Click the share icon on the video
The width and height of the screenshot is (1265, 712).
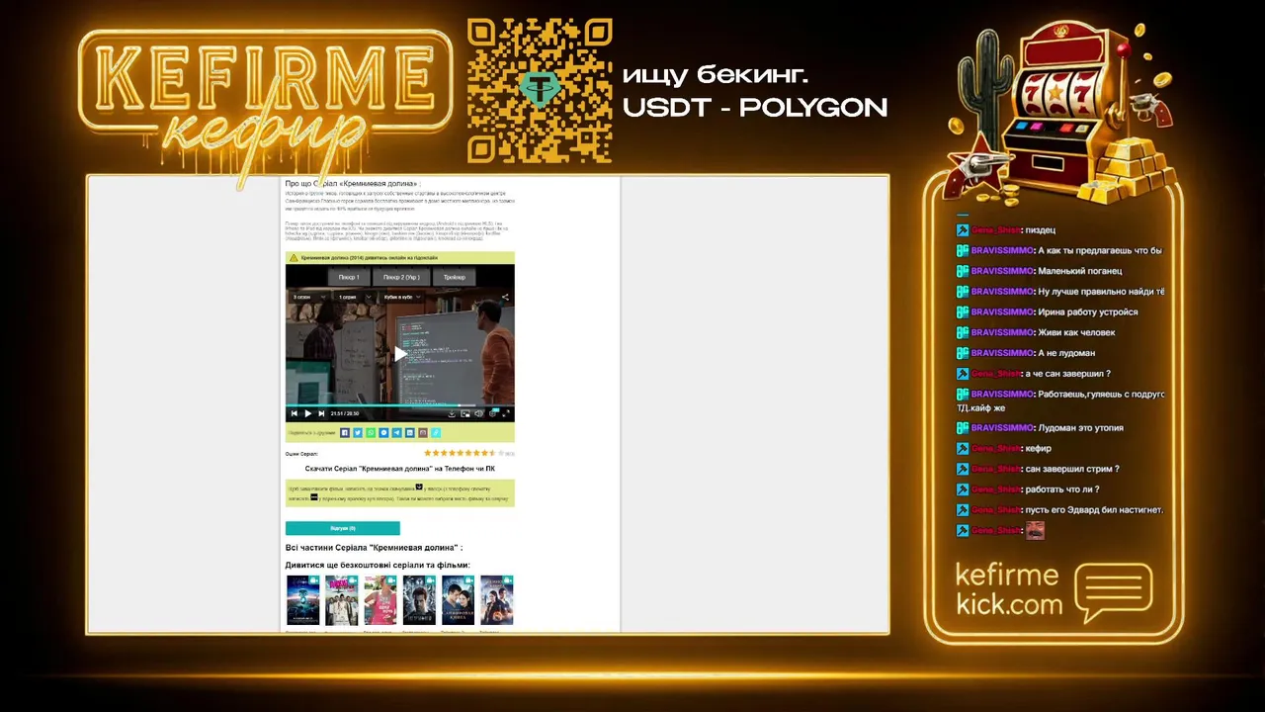tap(505, 297)
